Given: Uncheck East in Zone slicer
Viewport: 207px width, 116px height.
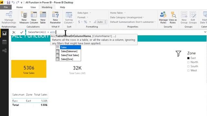Looking at the screenshot, I should pos(188,58).
